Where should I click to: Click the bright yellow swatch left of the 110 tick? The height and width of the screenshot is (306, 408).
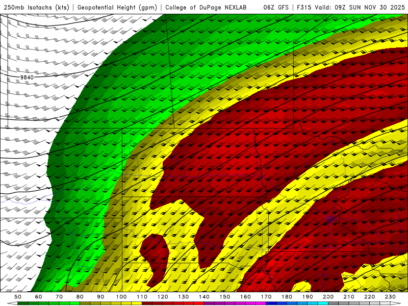[x=137, y=303]
